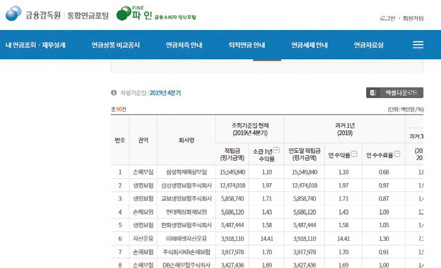Select the 미래에셋자산운용 company cell
The image size is (441, 268).
click(186, 238)
